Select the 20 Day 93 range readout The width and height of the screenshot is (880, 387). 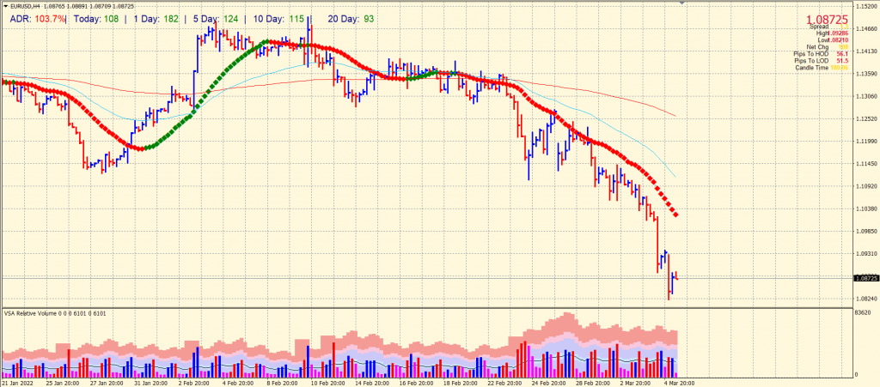tap(351, 19)
